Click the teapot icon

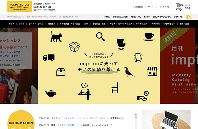(51, 93)
